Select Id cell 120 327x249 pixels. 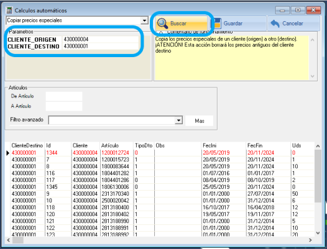[x=58, y=214]
